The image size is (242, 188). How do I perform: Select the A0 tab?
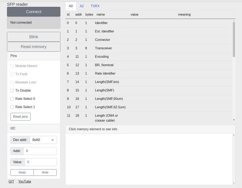(x=71, y=6)
